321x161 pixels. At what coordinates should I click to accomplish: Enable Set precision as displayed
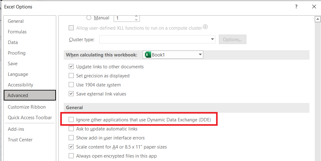point(71,76)
